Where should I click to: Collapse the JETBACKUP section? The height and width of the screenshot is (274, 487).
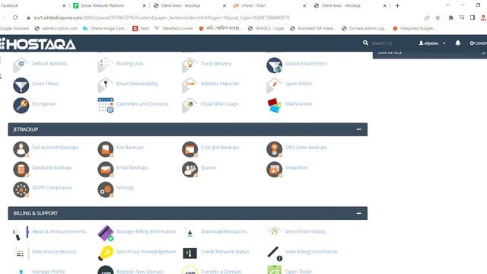pyautogui.click(x=358, y=129)
